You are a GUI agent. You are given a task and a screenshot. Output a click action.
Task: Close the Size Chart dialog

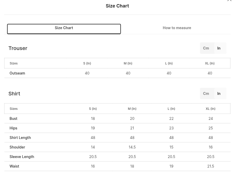pyautogui.click(x=229, y=1)
